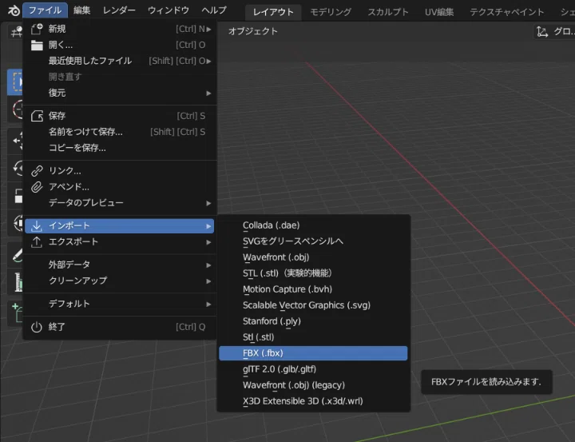The image size is (575, 442).
Task: Click the New file icon
Action: [x=37, y=29]
